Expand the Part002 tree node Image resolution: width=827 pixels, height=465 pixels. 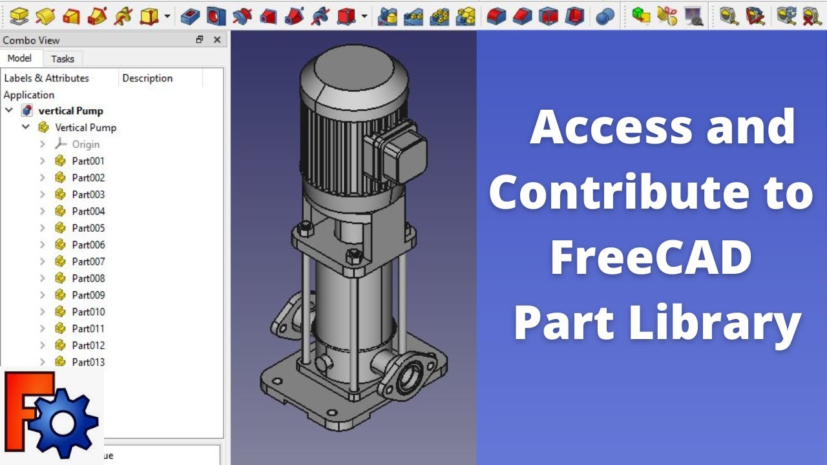[x=43, y=178]
